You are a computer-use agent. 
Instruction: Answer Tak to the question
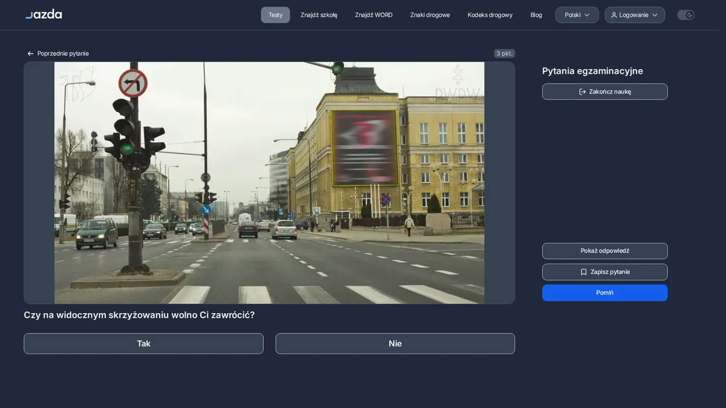pyautogui.click(x=143, y=343)
